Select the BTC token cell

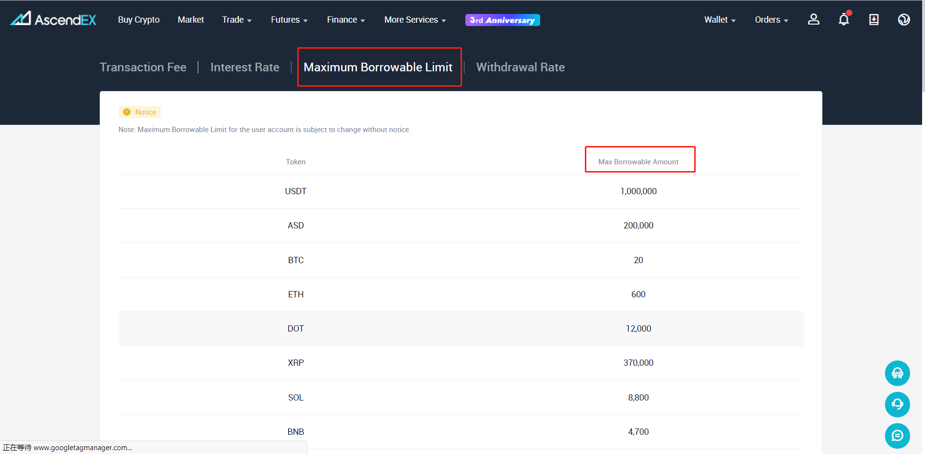(x=296, y=260)
